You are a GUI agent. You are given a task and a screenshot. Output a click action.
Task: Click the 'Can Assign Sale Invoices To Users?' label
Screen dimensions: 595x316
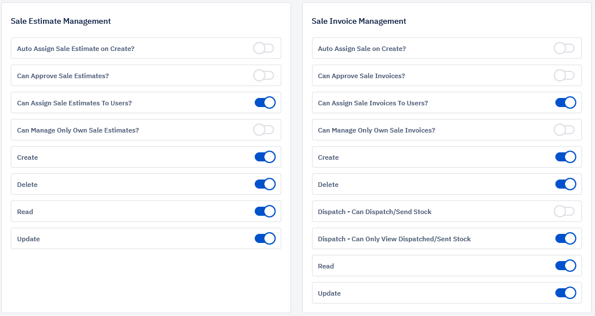pos(373,103)
